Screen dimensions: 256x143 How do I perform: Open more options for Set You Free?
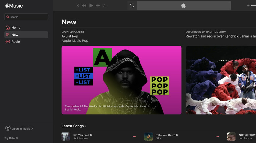[x=134, y=136]
